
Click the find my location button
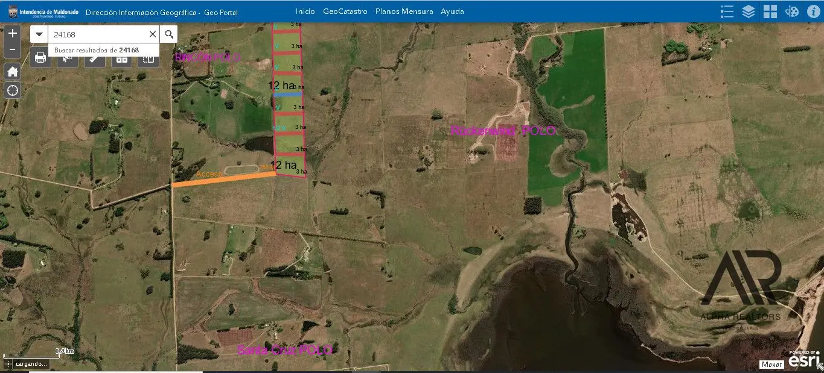click(13, 90)
